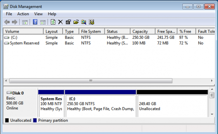The width and height of the screenshot is (218, 134).
Task: Sort by the Status column header
Action: tap(117, 32)
